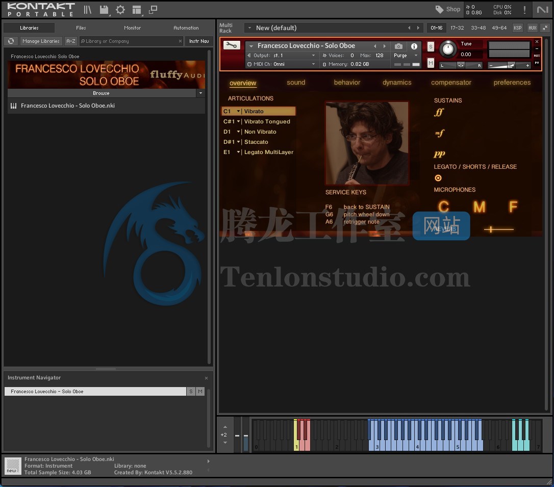Click the Native Instruments NI logo

coord(542,10)
